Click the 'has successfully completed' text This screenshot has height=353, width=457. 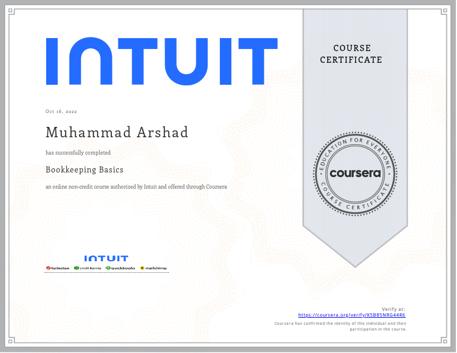click(x=78, y=153)
